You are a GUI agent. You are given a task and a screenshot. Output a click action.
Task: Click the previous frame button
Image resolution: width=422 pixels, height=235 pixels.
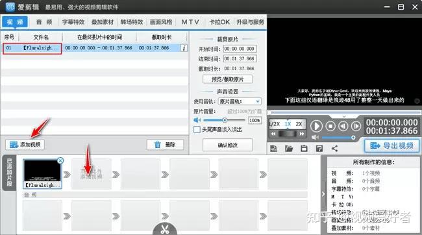343,126
